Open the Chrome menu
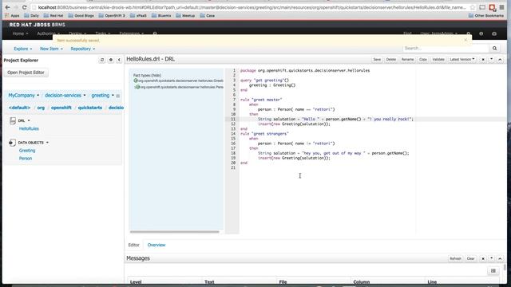 (502, 7)
